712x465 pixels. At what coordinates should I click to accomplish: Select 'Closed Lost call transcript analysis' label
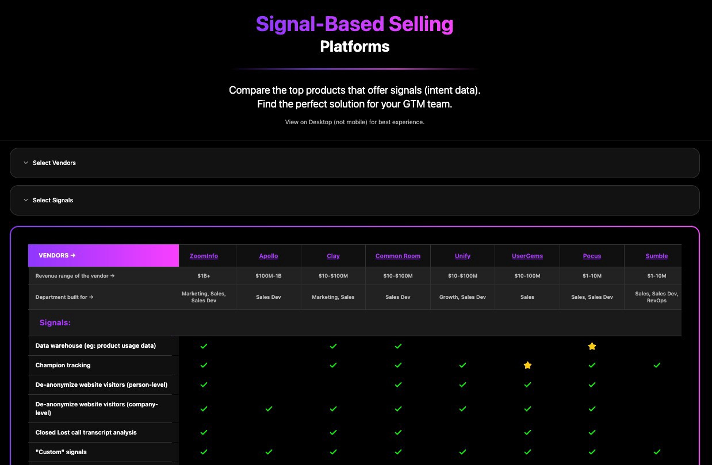point(86,432)
